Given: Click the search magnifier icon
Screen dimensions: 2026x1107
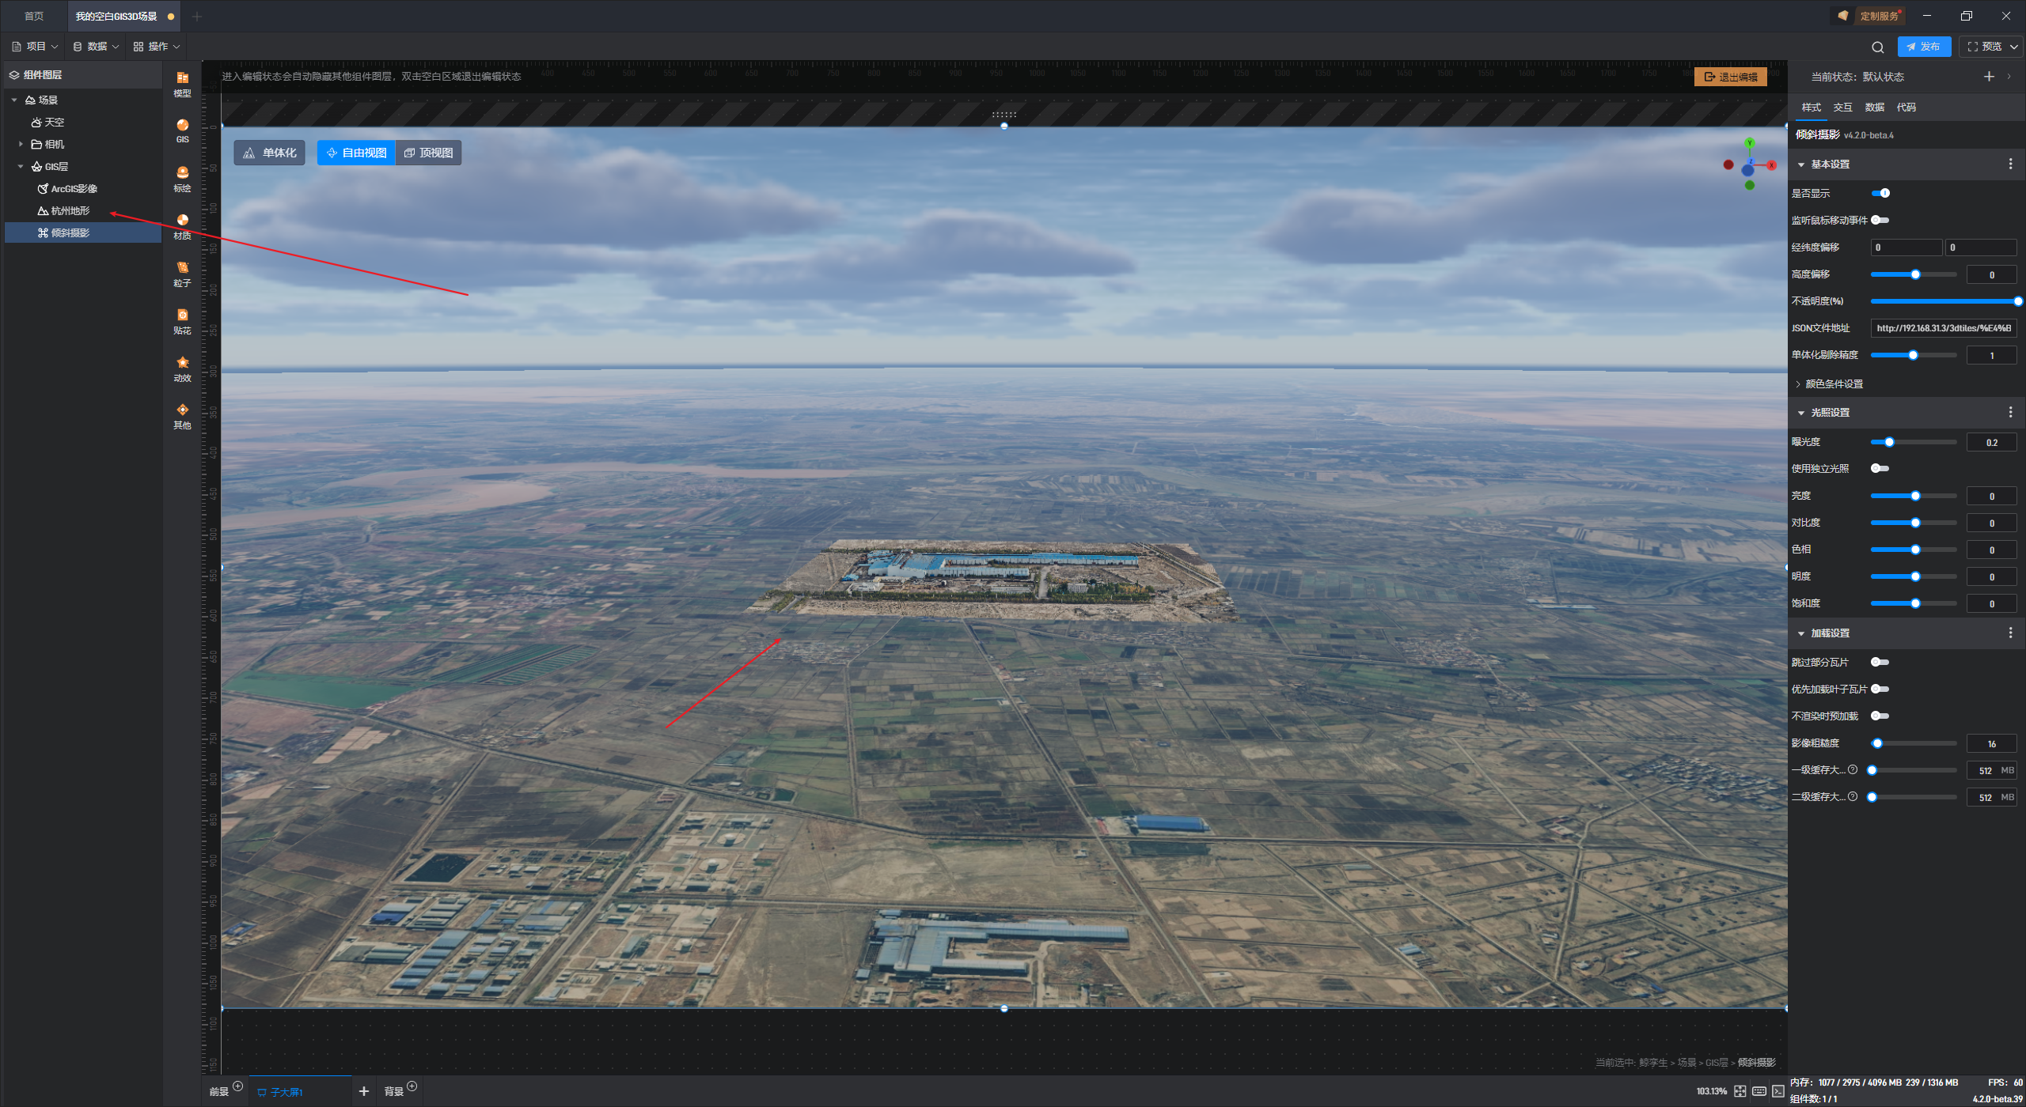Looking at the screenshot, I should click(1877, 47).
